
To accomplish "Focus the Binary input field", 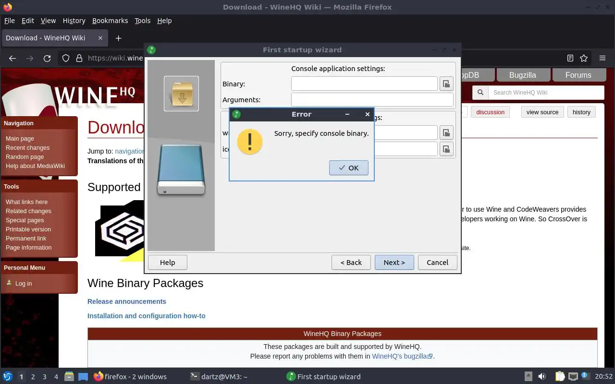I will click(x=364, y=84).
